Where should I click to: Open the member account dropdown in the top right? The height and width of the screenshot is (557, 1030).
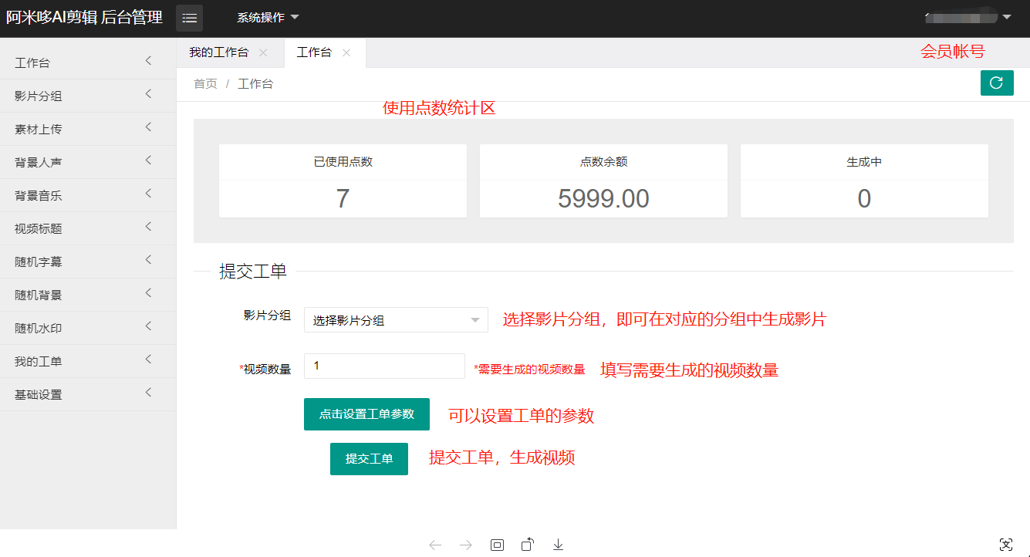click(968, 17)
